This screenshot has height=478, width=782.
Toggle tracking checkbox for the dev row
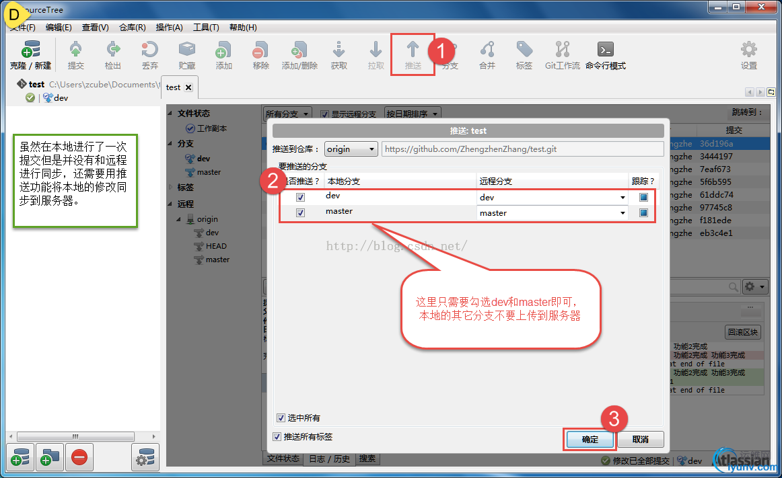pyautogui.click(x=643, y=198)
